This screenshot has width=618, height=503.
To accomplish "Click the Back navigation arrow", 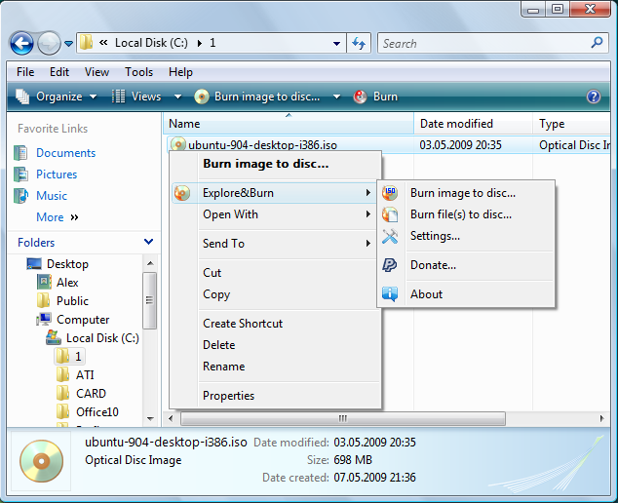I will (x=21, y=43).
